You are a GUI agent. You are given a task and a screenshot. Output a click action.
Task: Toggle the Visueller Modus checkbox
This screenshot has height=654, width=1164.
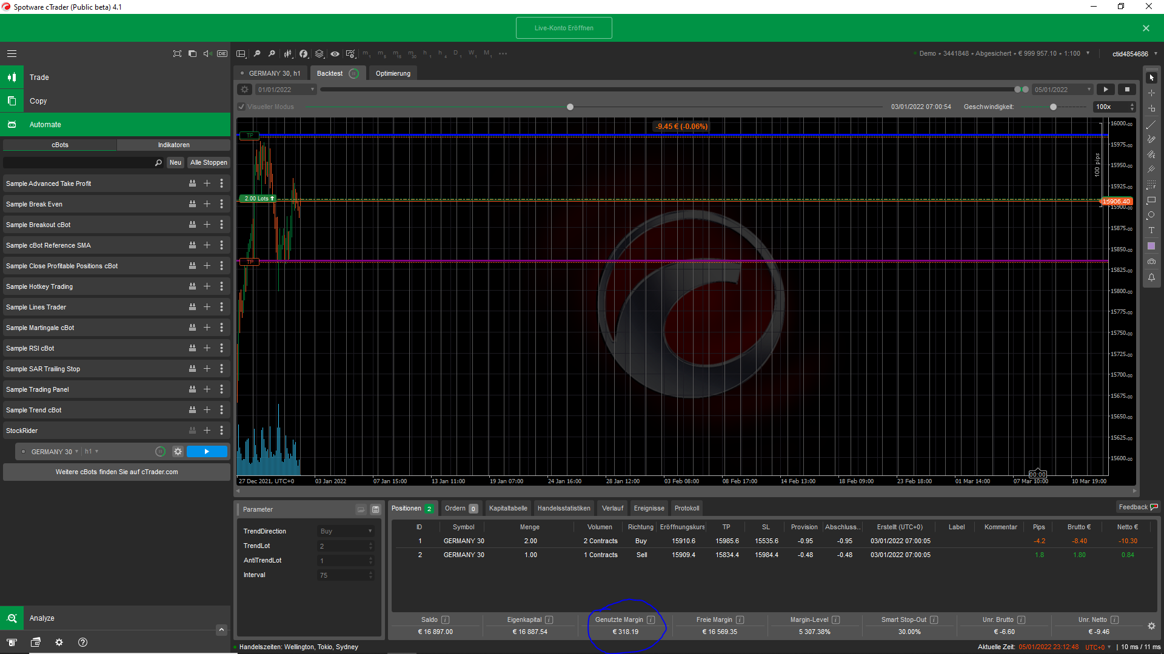tap(241, 107)
